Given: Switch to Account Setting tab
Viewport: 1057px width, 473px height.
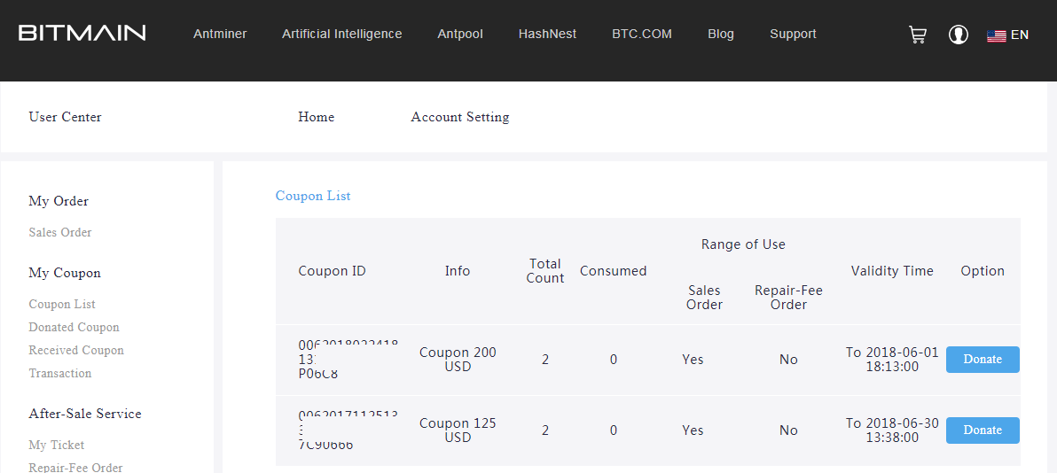Looking at the screenshot, I should tap(460, 117).
